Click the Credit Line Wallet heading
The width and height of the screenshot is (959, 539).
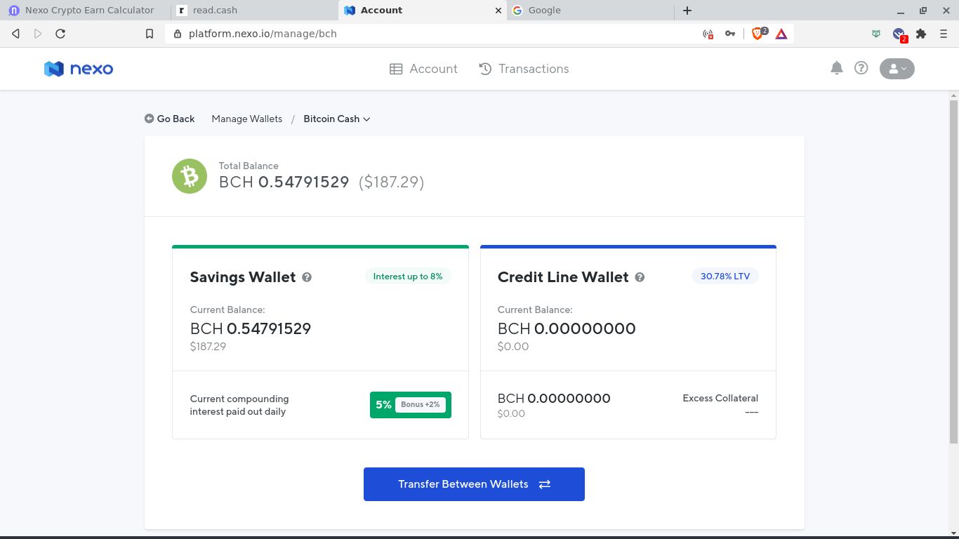point(563,277)
